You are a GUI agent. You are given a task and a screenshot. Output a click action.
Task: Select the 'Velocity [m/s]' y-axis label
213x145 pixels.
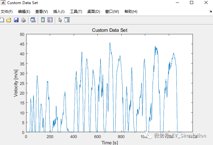click(x=16, y=83)
